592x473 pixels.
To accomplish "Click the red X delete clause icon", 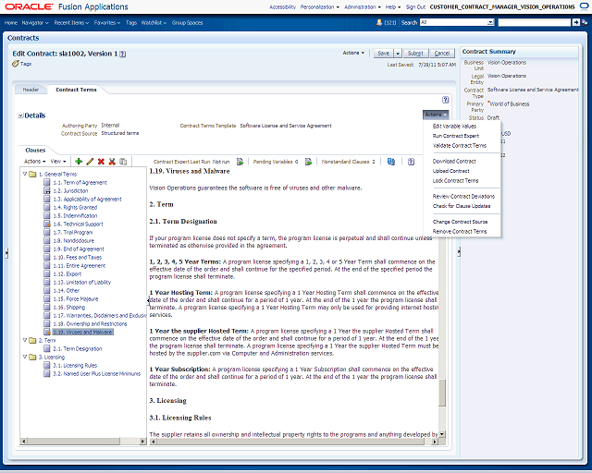I will (x=101, y=162).
